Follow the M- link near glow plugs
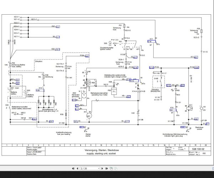Viewport: 214px width, 178px height. click(51, 121)
